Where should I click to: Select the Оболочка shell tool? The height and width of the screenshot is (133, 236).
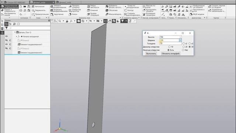[111, 10]
